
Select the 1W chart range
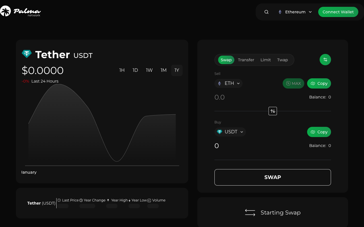click(149, 70)
